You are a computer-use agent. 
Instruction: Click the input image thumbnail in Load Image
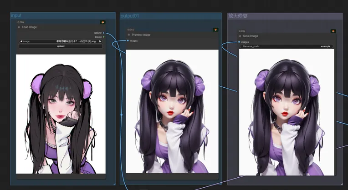point(61,114)
